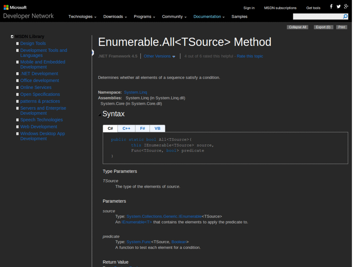Expand the Technologies menu
The image size is (356, 267).
pyautogui.click(x=80, y=16)
